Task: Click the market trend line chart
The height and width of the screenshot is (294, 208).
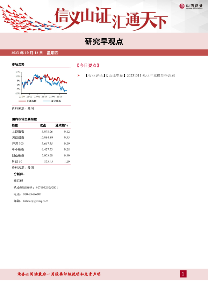Action: (41, 84)
